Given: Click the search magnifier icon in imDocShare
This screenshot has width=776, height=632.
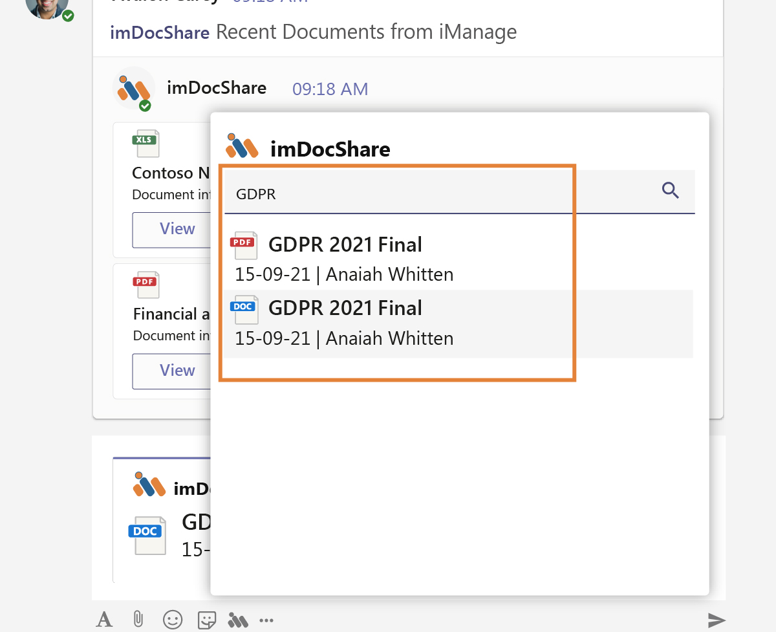Looking at the screenshot, I should pos(671,191).
